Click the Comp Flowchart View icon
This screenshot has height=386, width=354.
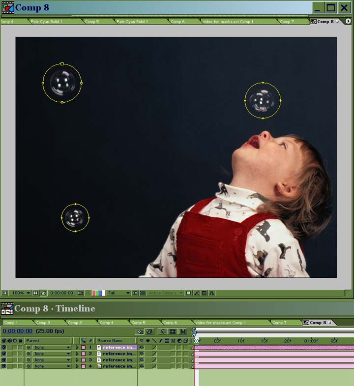[212, 293]
